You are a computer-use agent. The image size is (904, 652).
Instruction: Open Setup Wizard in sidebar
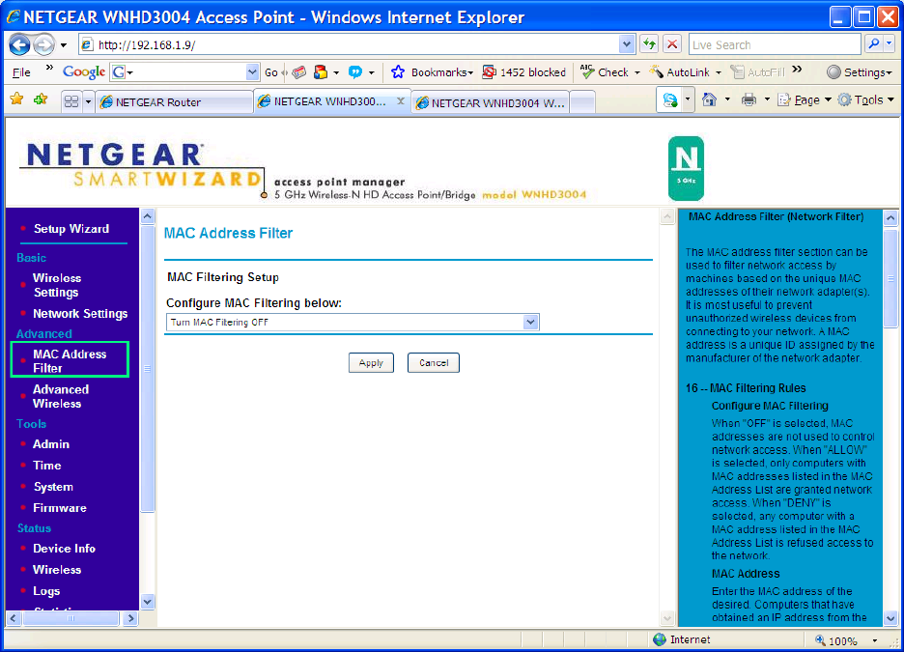pos(71,229)
